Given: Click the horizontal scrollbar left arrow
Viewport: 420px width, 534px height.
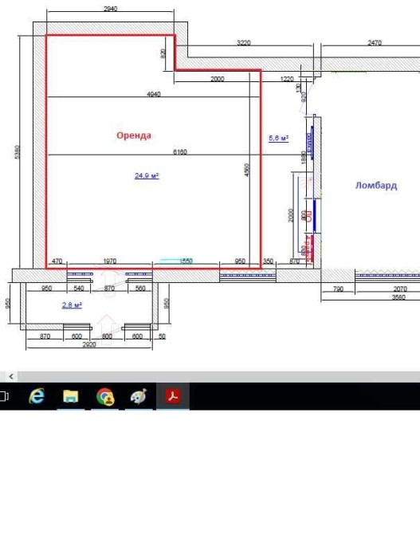Looking at the screenshot, I should click(x=11, y=376).
